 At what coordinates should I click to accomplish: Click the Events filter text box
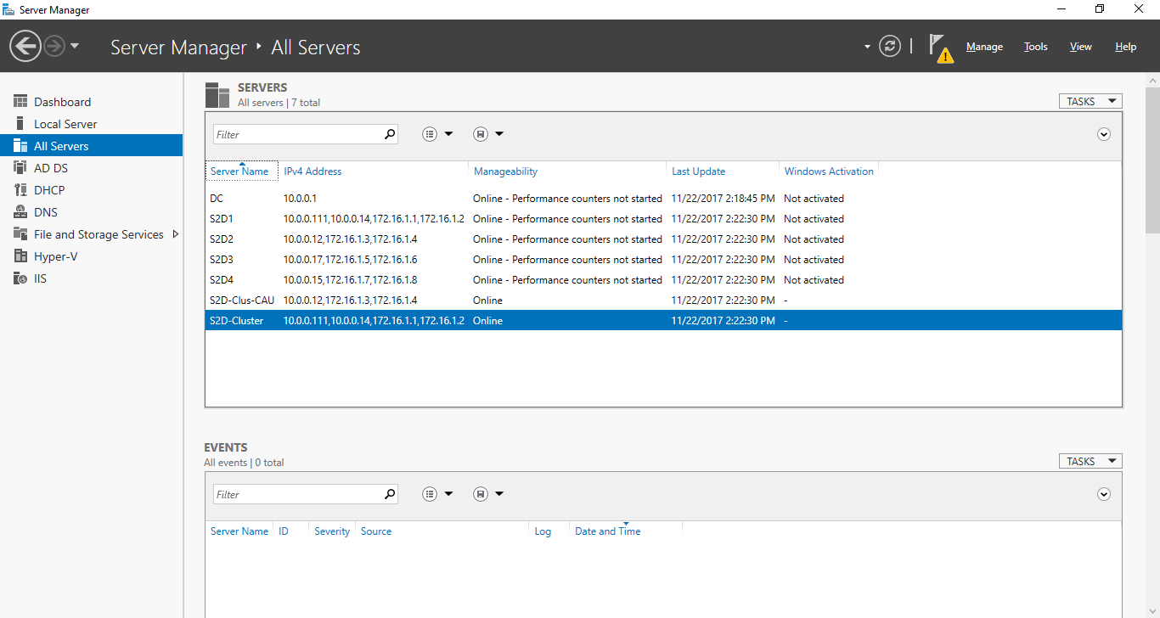297,494
